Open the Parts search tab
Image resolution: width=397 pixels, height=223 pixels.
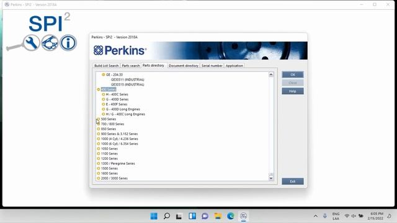131,66
